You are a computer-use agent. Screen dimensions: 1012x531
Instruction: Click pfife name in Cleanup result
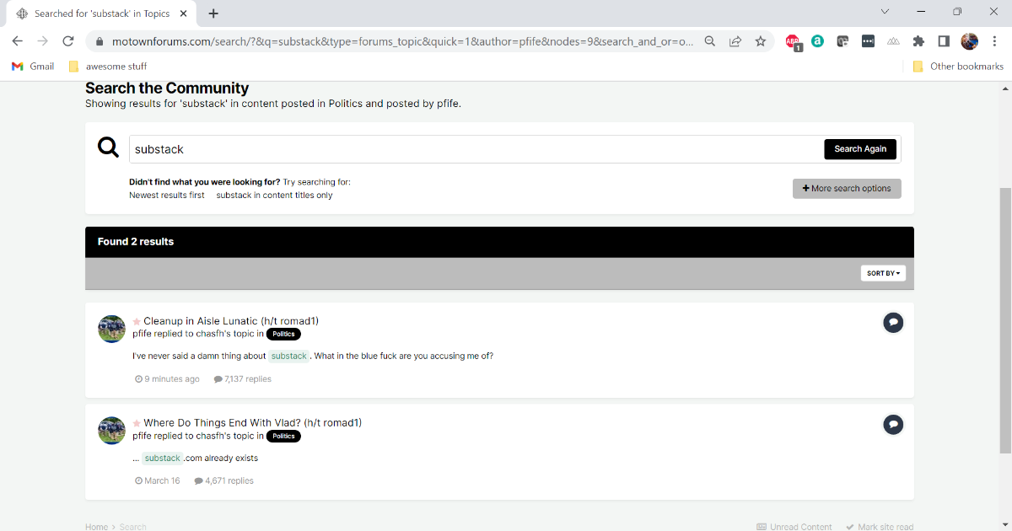(142, 334)
